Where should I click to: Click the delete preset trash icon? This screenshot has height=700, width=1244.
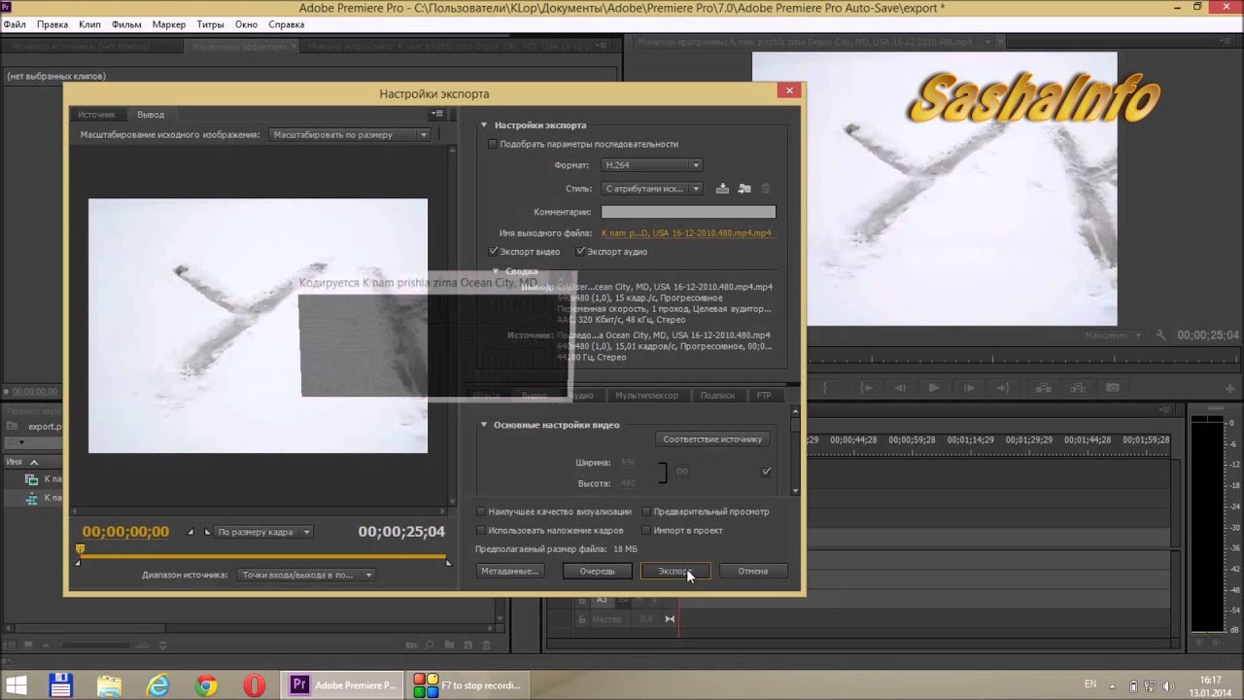click(766, 189)
